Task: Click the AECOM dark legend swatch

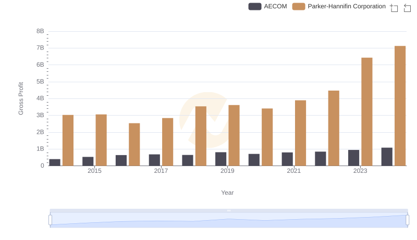Action: pos(255,6)
